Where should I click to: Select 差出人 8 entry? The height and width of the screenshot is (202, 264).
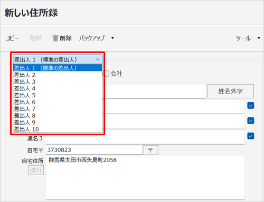[58, 116]
